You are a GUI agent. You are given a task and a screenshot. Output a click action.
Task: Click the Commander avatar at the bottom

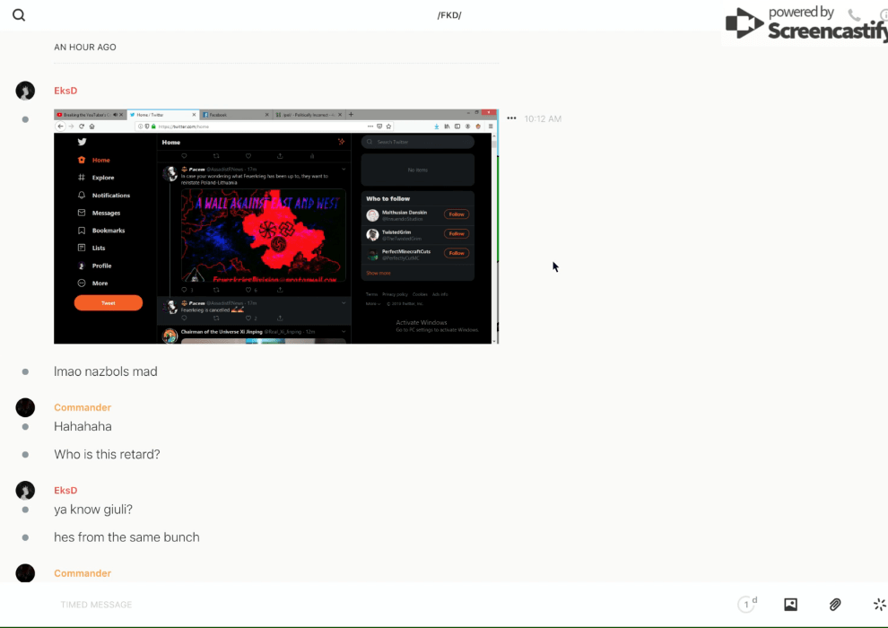click(x=25, y=572)
